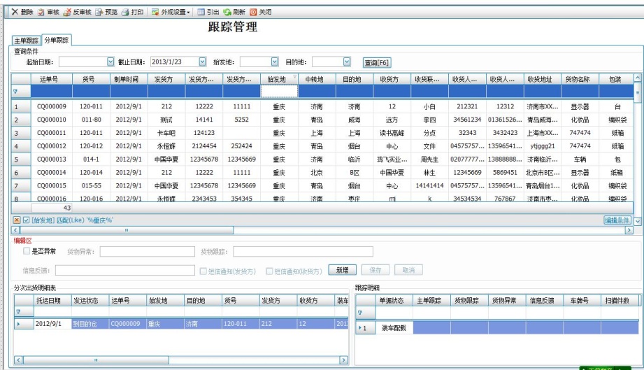
Task: Click the 中转地 column header
Action: click(317, 79)
